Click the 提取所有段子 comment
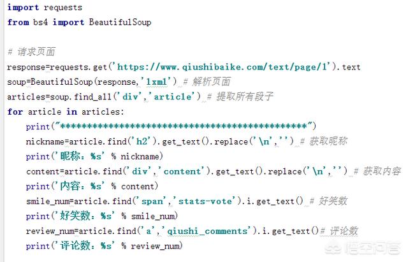Image resolution: width=408 pixels, height=262 pixels. coord(240,96)
